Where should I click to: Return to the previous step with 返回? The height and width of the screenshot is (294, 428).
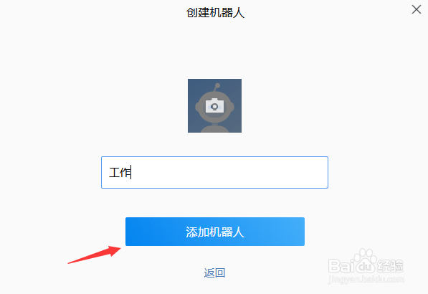tap(214, 272)
